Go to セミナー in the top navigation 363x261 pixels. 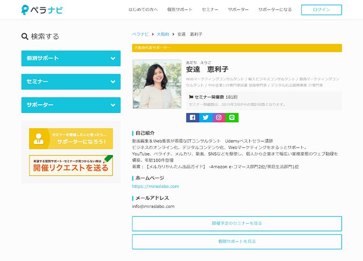(210, 10)
